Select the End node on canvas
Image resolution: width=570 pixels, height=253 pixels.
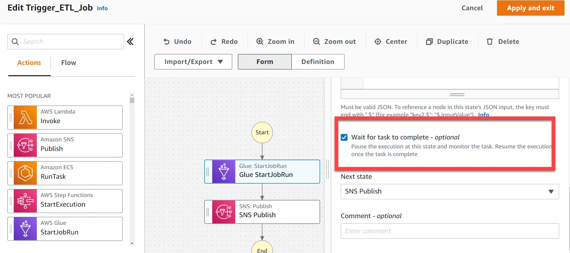[x=262, y=247]
